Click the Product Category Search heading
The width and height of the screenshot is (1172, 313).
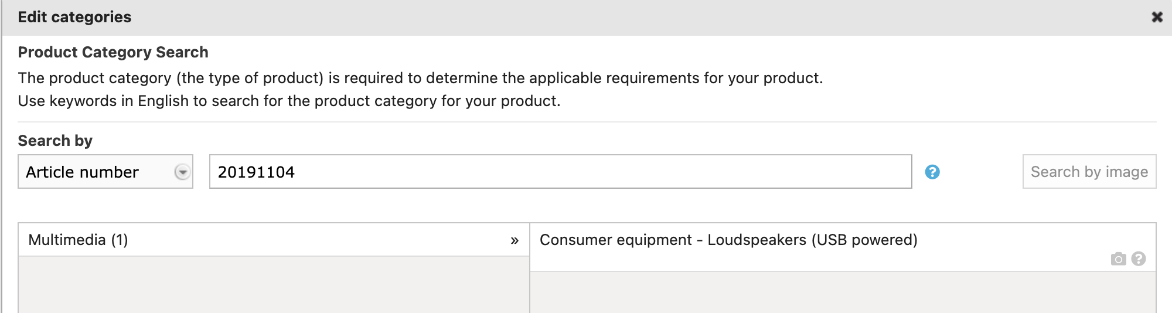pyautogui.click(x=113, y=52)
